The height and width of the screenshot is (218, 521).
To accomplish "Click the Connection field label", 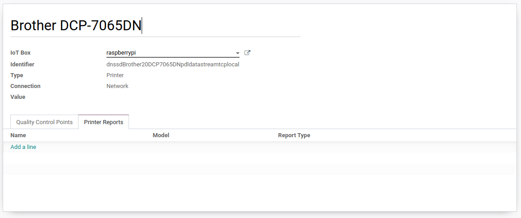I will coord(25,86).
